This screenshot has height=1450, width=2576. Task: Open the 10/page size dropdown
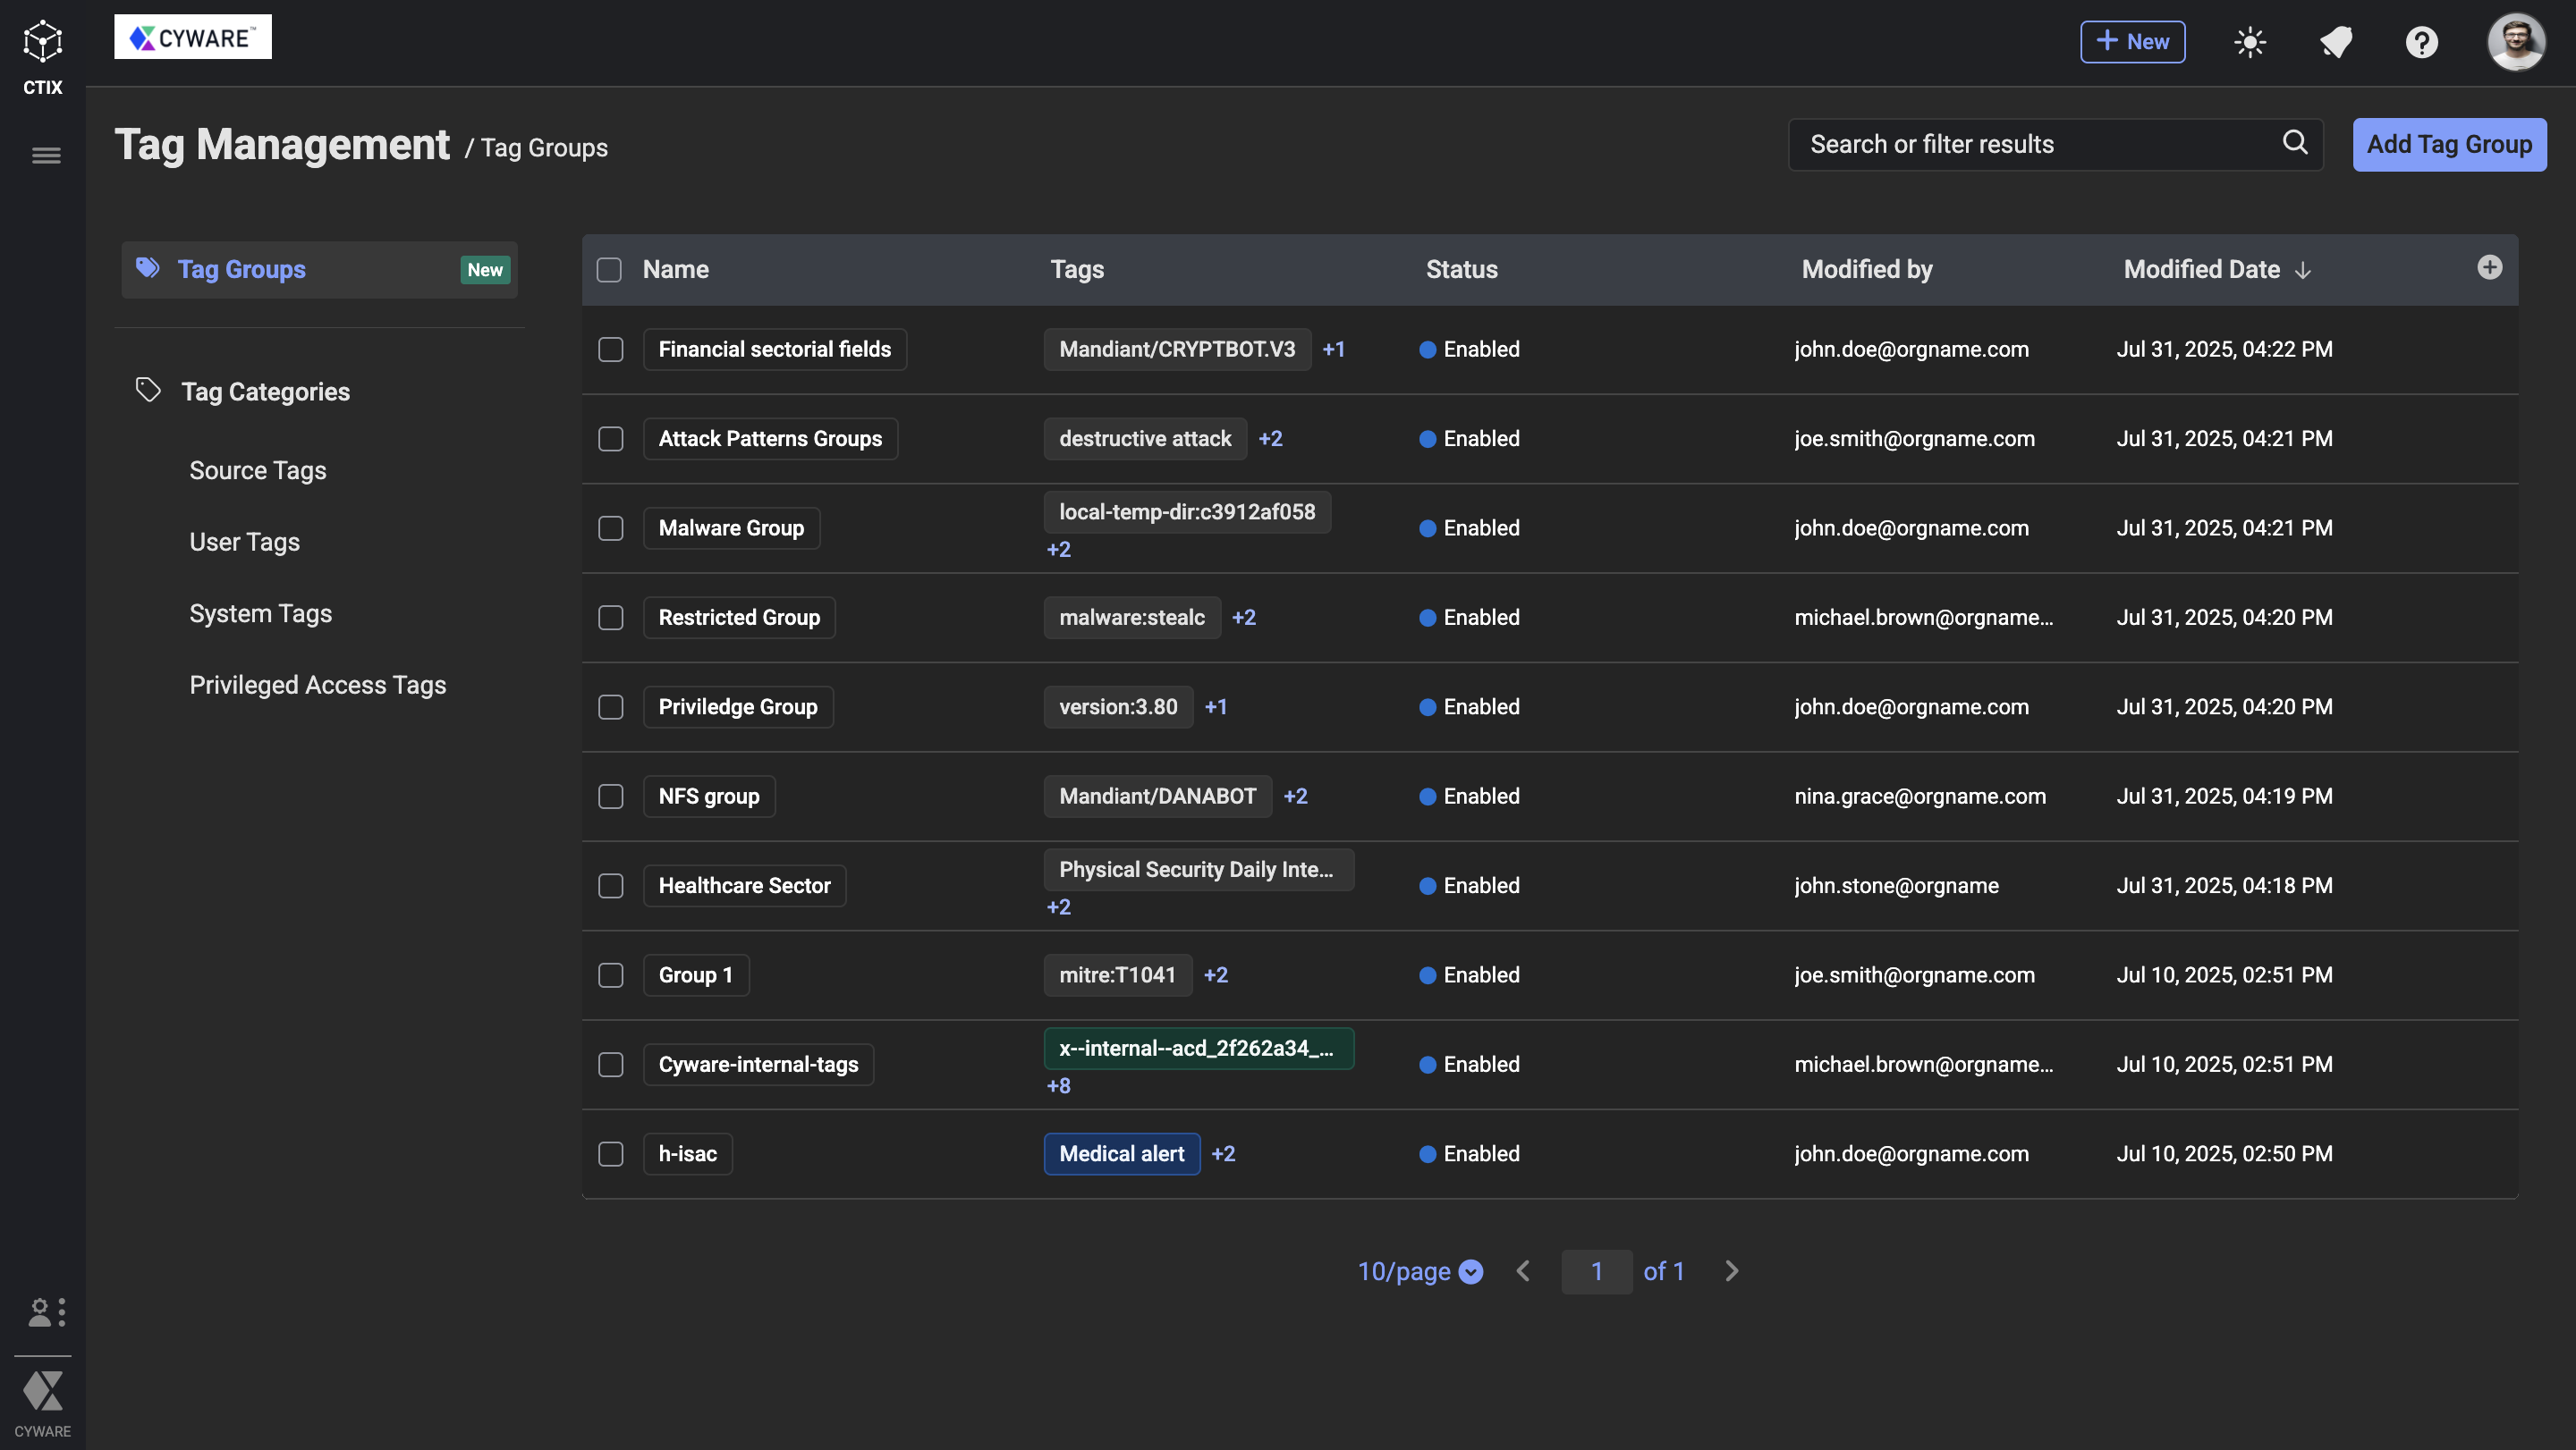[1419, 1271]
